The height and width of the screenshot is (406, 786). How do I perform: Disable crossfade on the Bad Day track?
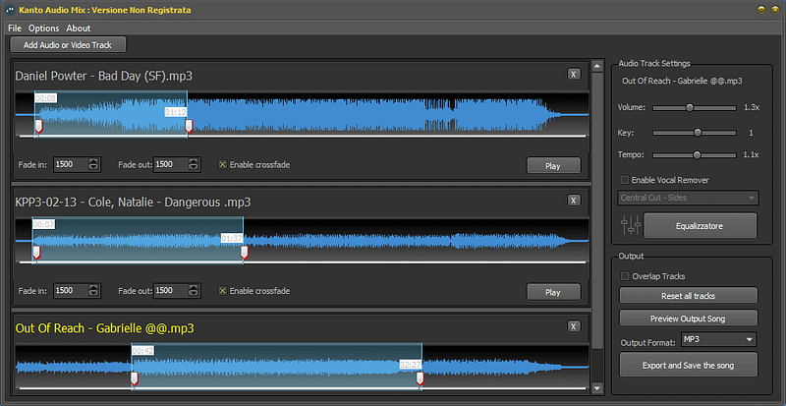tap(223, 164)
